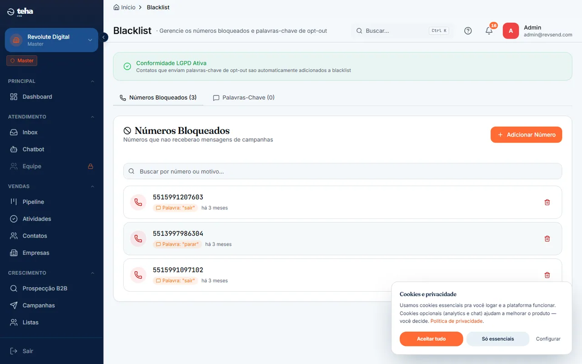Screen dimensions: 582x364
Task: Click the number 5513997986304
Action: point(178,234)
